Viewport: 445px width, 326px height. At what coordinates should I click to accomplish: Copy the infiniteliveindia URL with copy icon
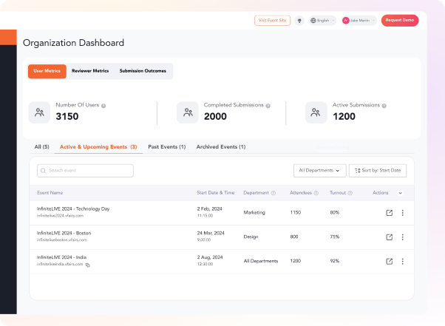(x=88, y=265)
